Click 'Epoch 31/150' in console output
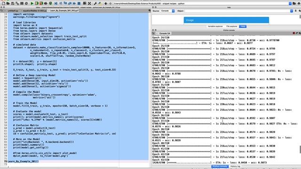This screenshot has width=301, height=169. (x=161, y=84)
